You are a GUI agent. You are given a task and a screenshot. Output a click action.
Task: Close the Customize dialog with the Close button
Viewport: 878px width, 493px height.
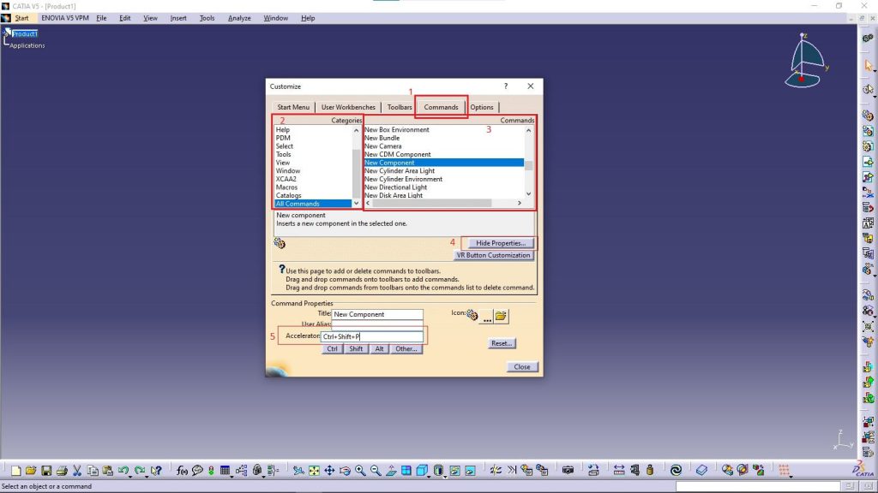click(x=522, y=366)
